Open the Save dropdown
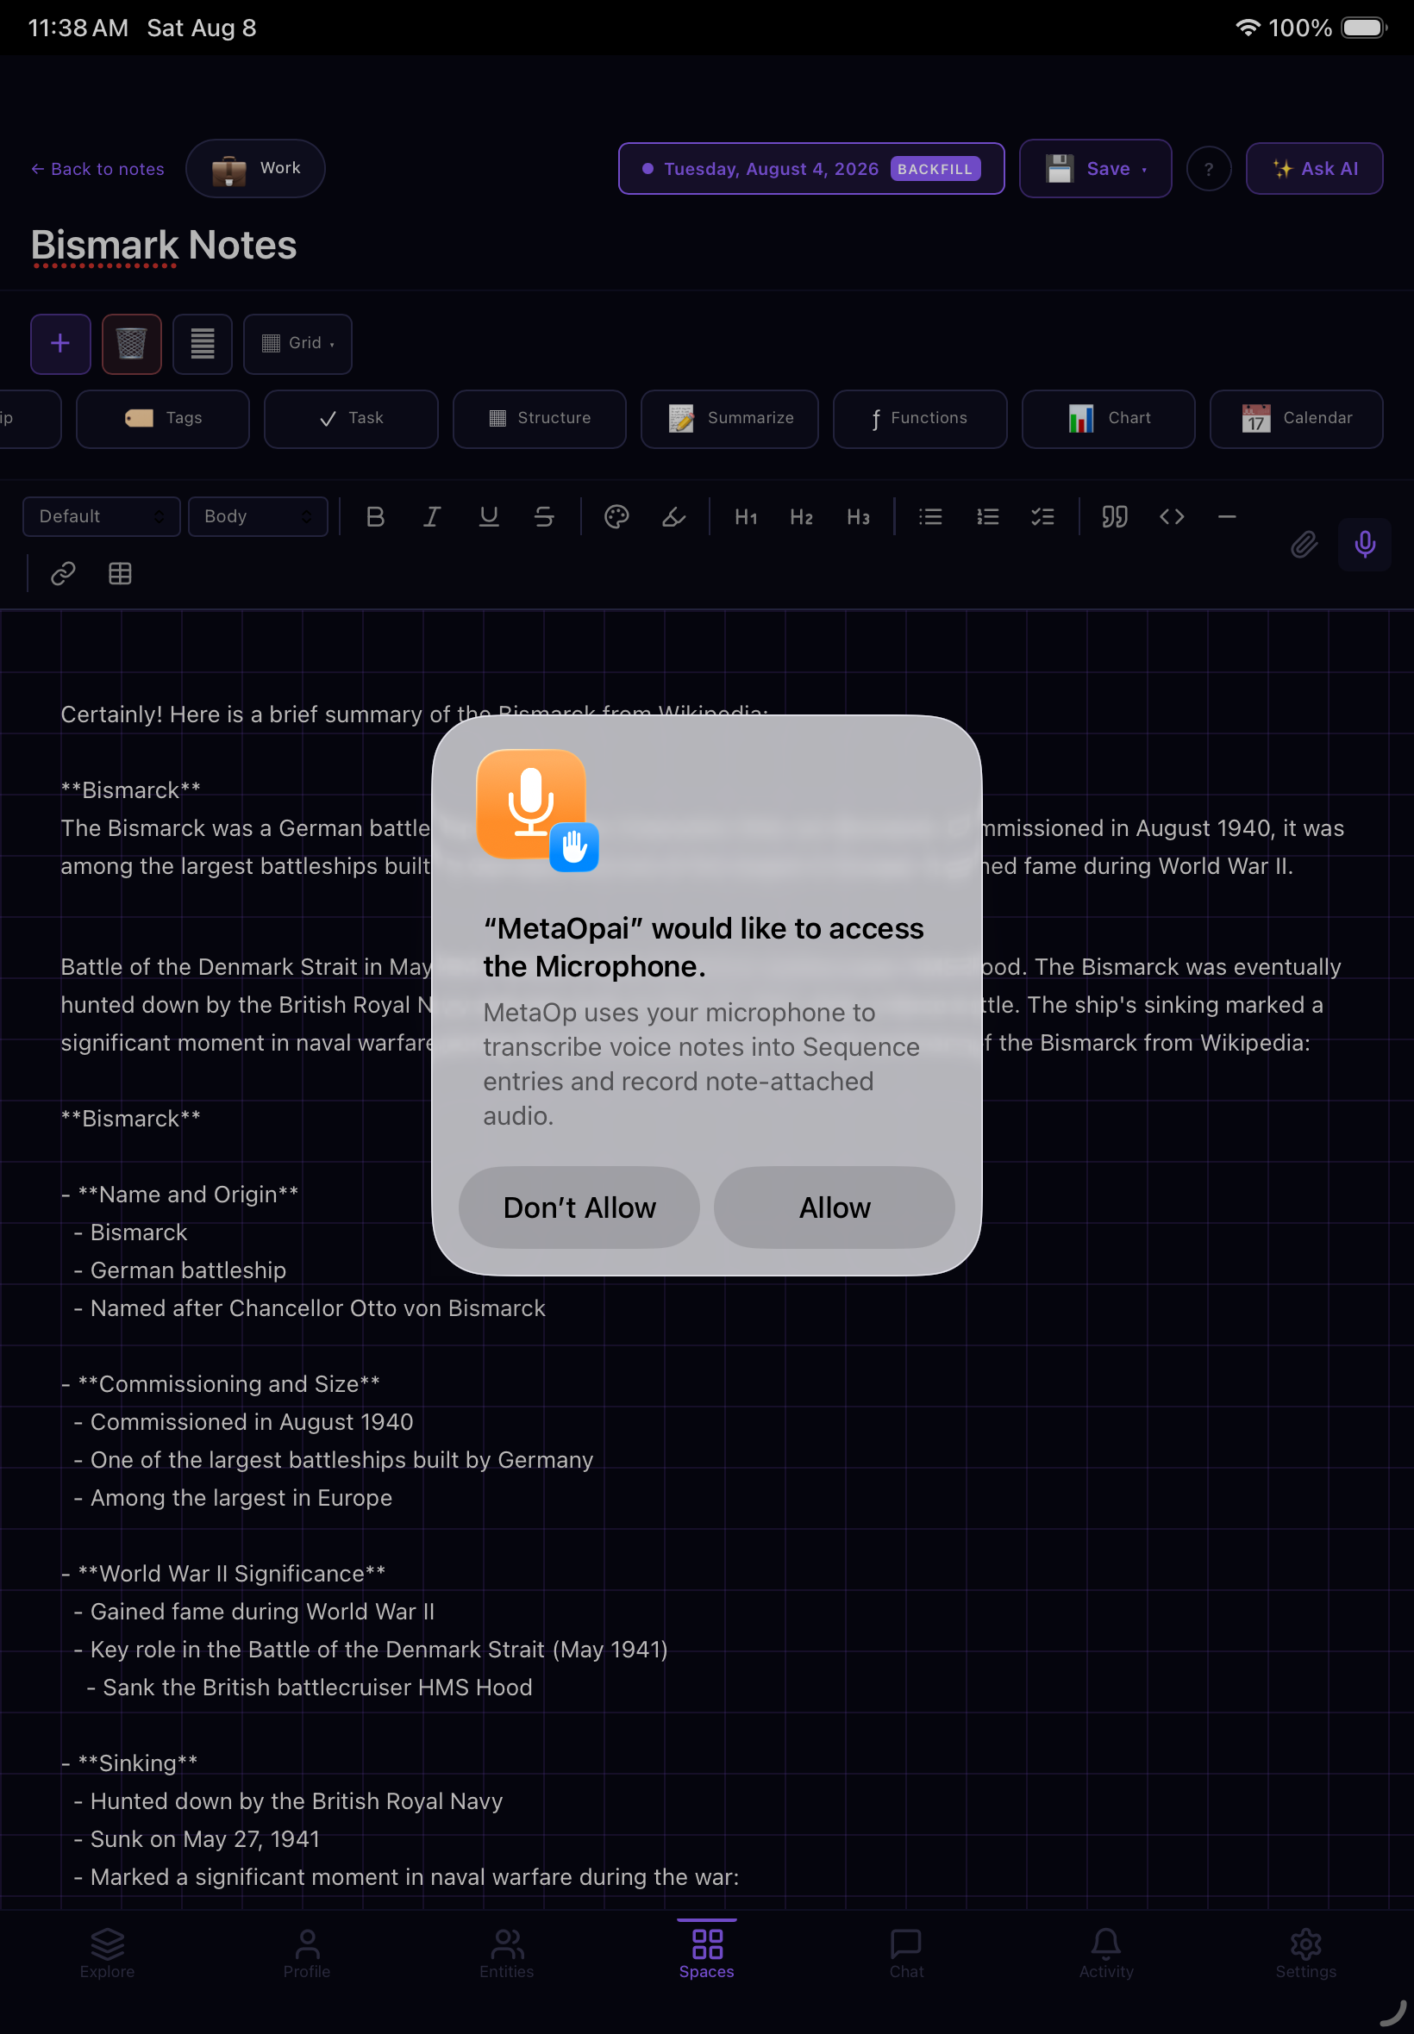1414x2034 pixels. [1095, 168]
